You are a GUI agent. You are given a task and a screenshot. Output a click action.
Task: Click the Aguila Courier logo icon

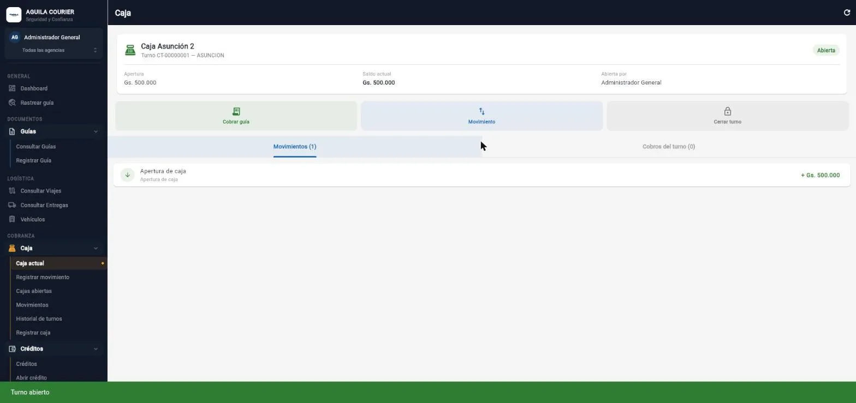click(x=14, y=15)
